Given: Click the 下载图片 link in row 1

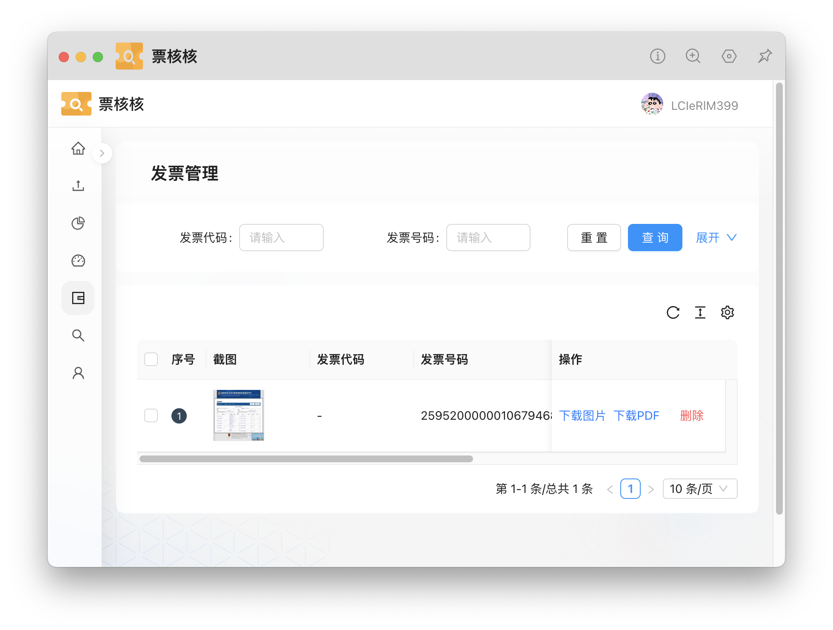Looking at the screenshot, I should (x=582, y=415).
